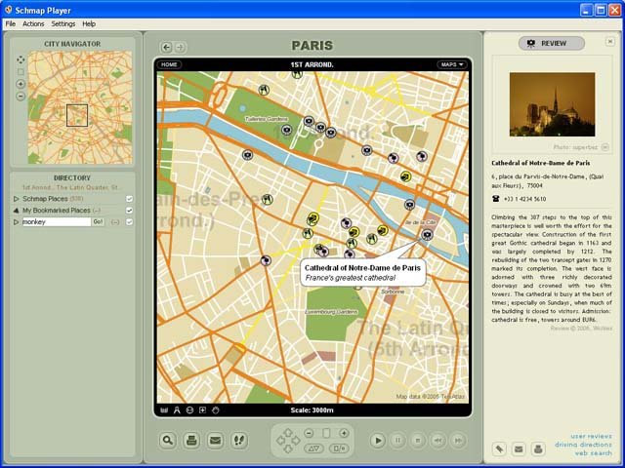Open the Actions menu

click(33, 23)
